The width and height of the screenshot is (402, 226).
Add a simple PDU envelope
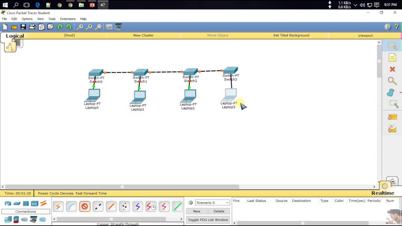(x=392, y=117)
